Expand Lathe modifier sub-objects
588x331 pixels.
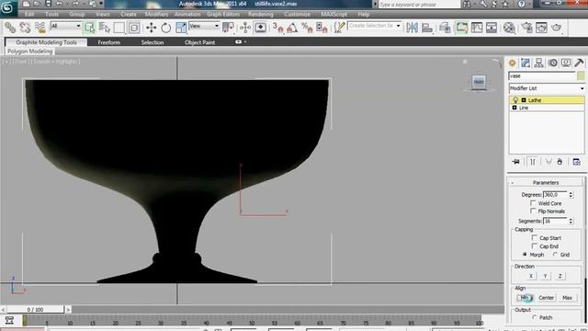pos(524,100)
